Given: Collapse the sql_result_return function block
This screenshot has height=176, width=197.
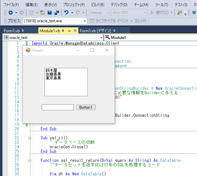Looking at the screenshot, I should (30, 160).
